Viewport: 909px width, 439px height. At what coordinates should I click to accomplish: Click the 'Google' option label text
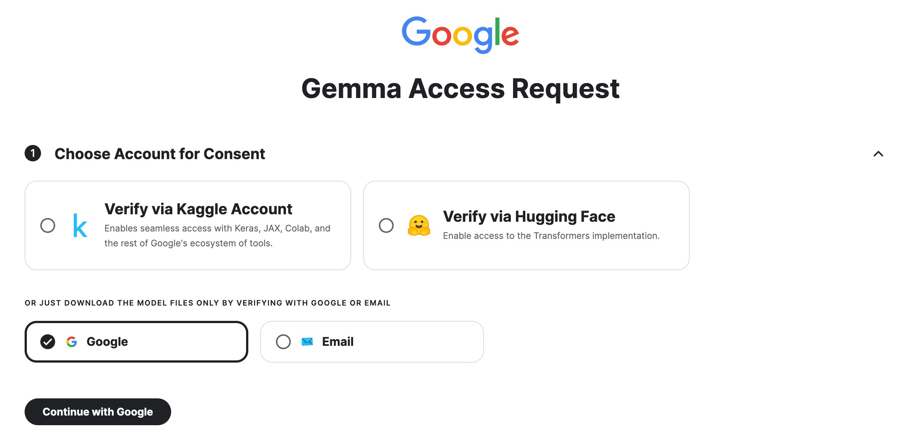pos(107,342)
